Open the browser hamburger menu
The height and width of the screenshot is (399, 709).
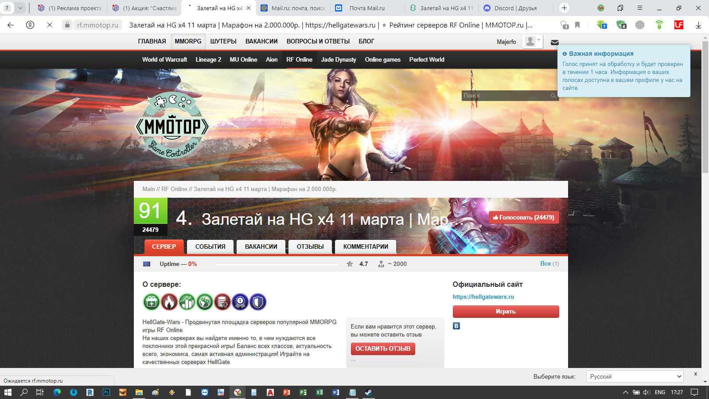coord(640,8)
